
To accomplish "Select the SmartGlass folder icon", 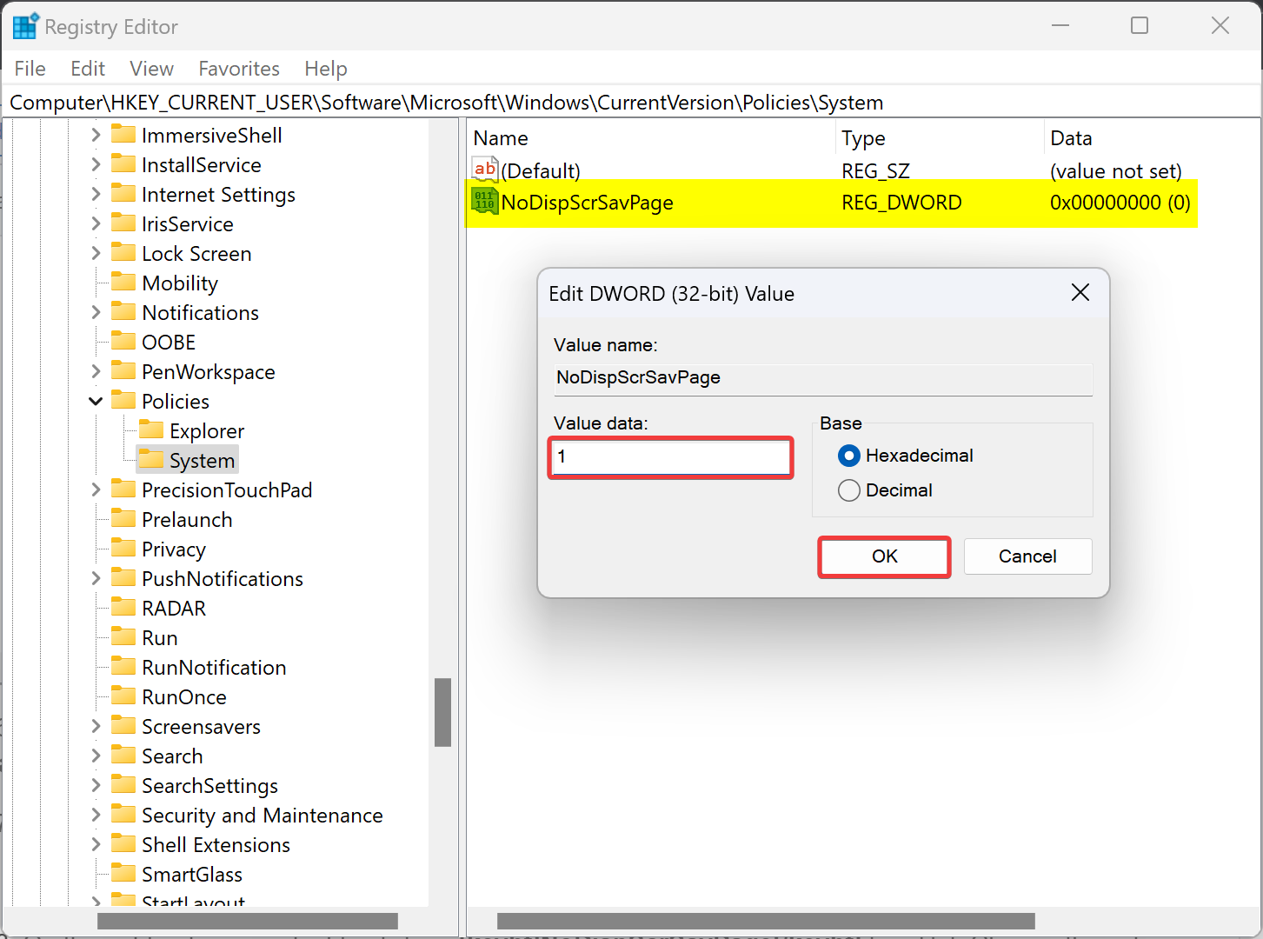I will (124, 873).
